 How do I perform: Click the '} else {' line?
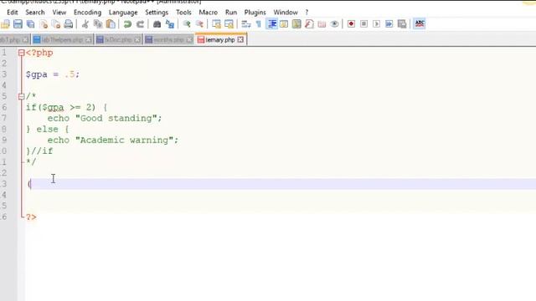pyautogui.click(x=48, y=130)
